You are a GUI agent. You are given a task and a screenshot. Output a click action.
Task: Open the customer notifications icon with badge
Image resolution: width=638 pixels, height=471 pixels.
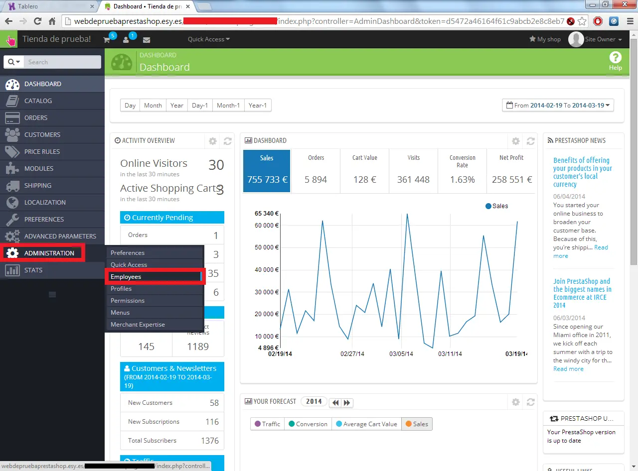[x=126, y=40]
